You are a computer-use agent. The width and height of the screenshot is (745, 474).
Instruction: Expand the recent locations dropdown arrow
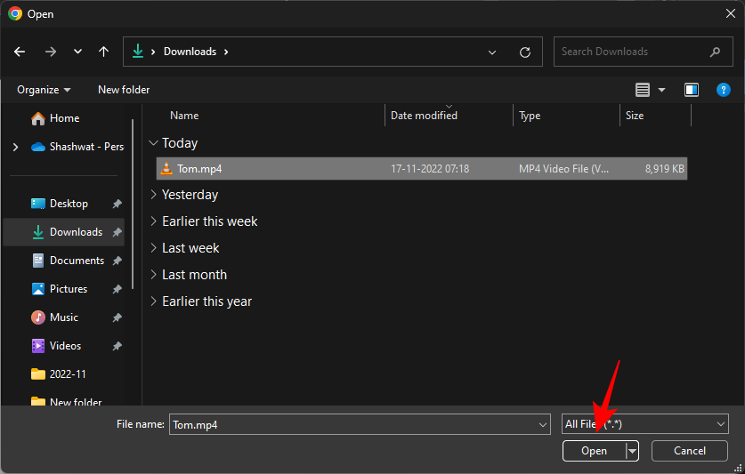(77, 52)
